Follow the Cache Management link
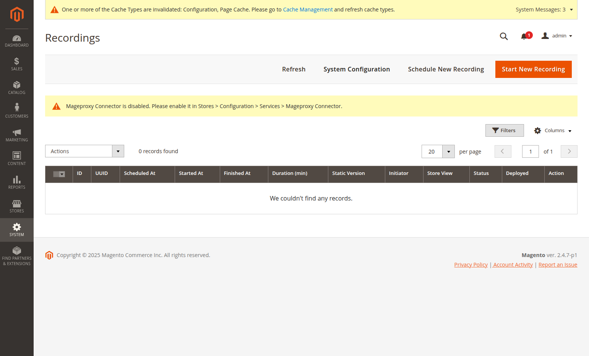The height and width of the screenshot is (356, 589). (x=308, y=10)
